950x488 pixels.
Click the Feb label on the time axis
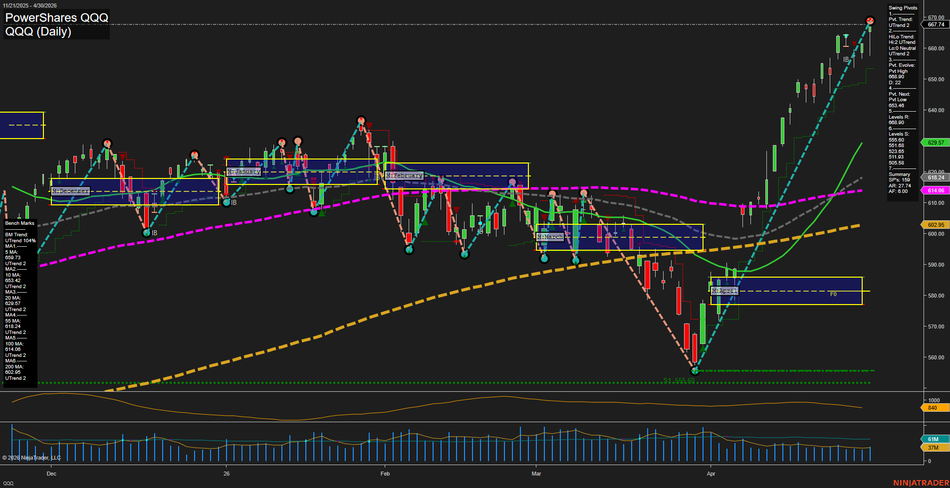point(385,474)
